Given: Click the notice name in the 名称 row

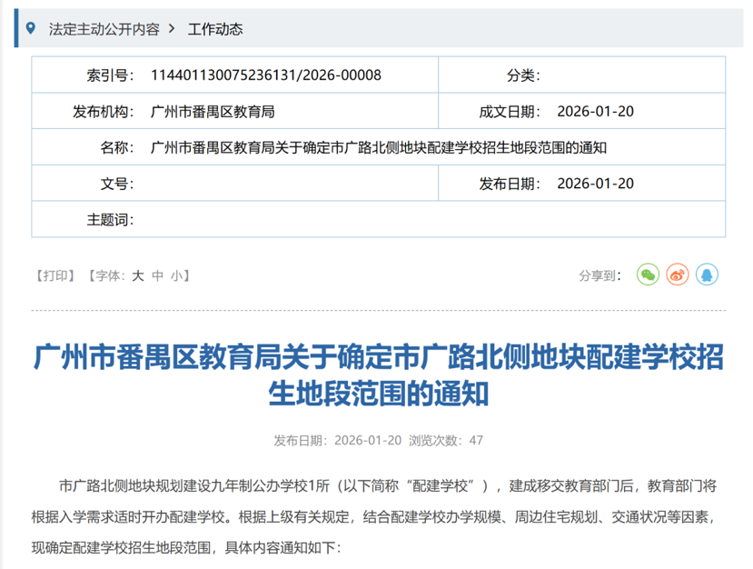Looking at the screenshot, I should 378,147.
